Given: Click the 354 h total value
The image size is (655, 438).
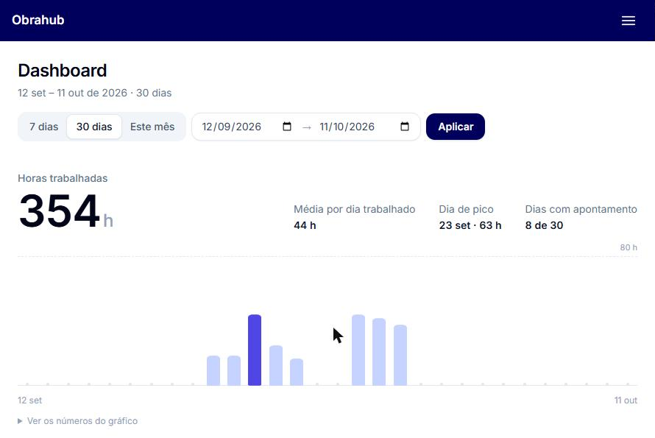Looking at the screenshot, I should (65, 211).
